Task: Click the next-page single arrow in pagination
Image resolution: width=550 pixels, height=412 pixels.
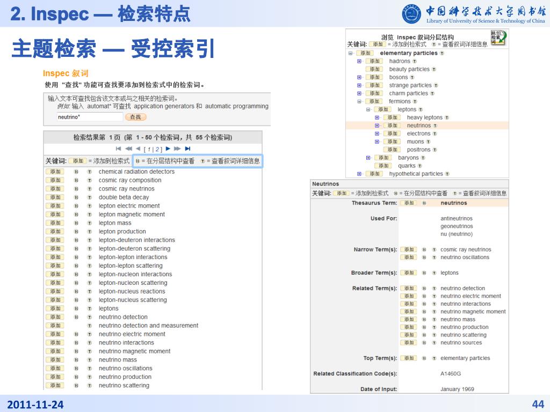Action: (168, 149)
